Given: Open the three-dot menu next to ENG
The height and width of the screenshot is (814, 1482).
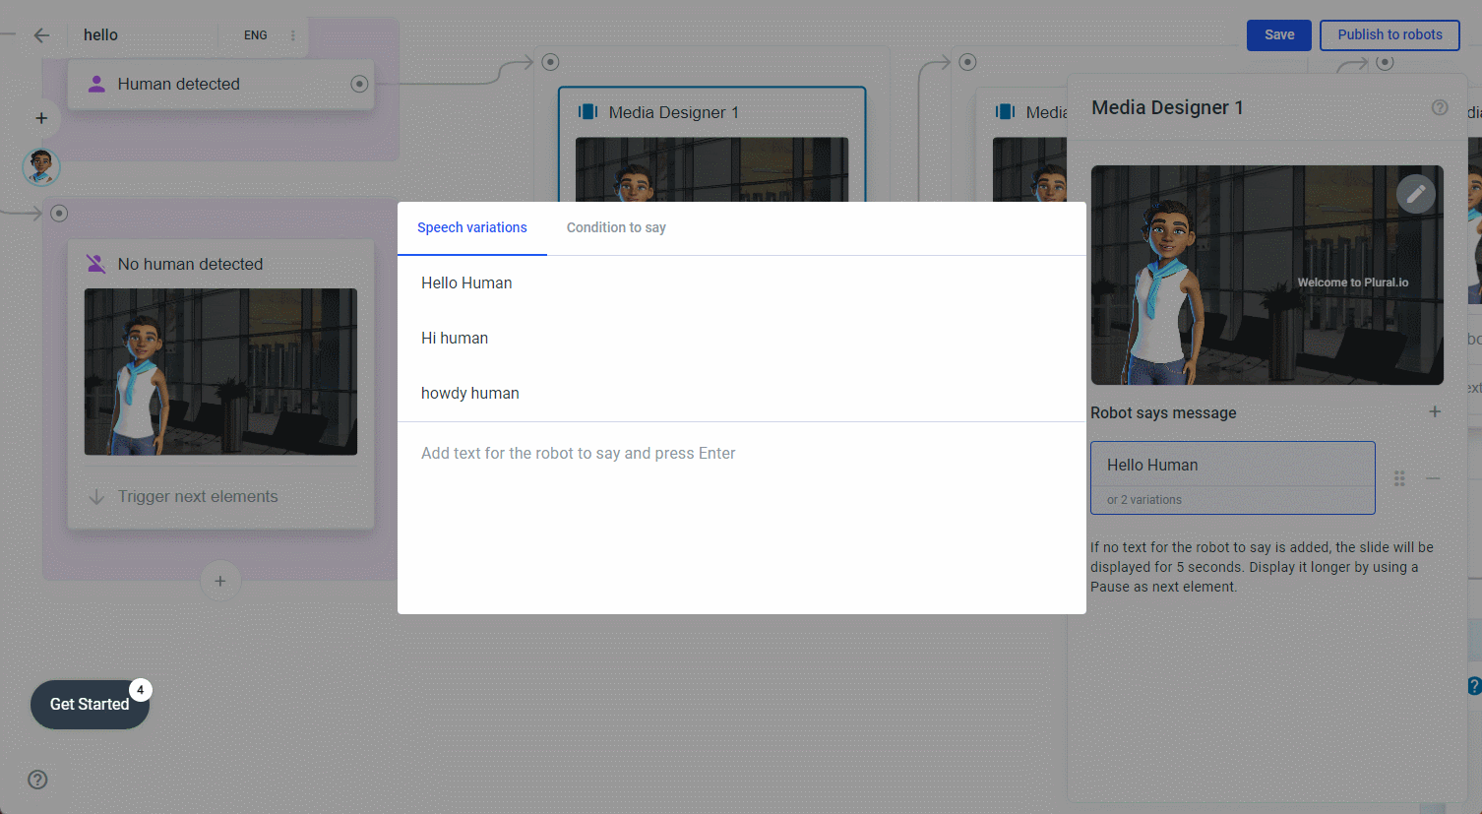Looking at the screenshot, I should tap(292, 35).
